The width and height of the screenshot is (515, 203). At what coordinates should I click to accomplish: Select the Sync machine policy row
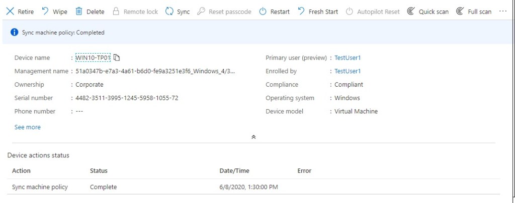40,187
